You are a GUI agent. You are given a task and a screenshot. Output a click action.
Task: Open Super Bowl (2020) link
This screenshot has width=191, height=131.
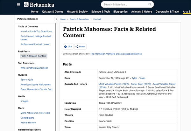pos(141,84)
